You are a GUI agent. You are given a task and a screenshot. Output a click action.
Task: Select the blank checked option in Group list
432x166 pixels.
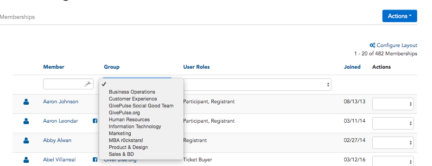(141, 84)
